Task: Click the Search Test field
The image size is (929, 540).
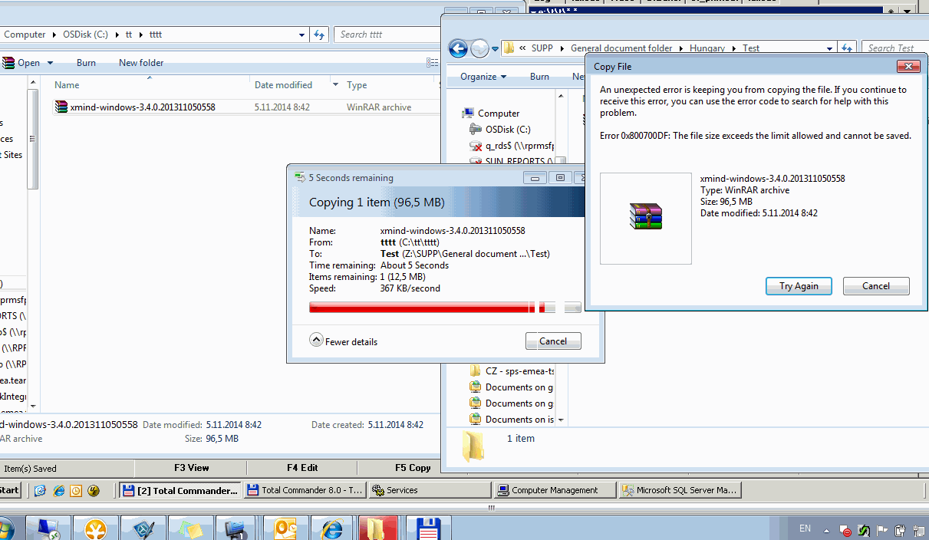Action: (894, 48)
